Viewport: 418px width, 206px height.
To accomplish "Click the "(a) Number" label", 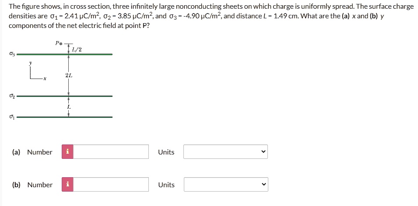I will (32, 152).
